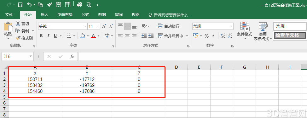Apply percent style
Screen dimensions: 307x118
[x=206, y=36]
